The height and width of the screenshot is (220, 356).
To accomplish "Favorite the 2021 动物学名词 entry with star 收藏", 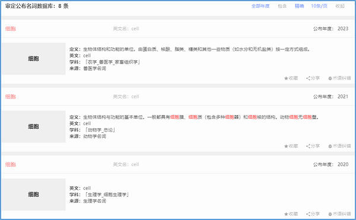I will pyautogui.click(x=291, y=146).
